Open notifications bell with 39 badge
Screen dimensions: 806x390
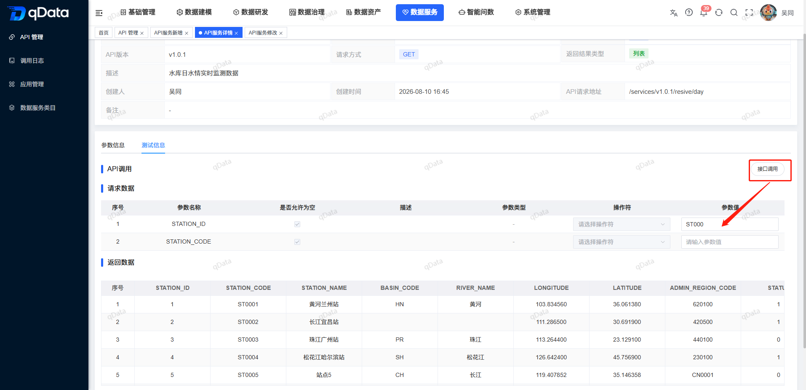pos(704,12)
